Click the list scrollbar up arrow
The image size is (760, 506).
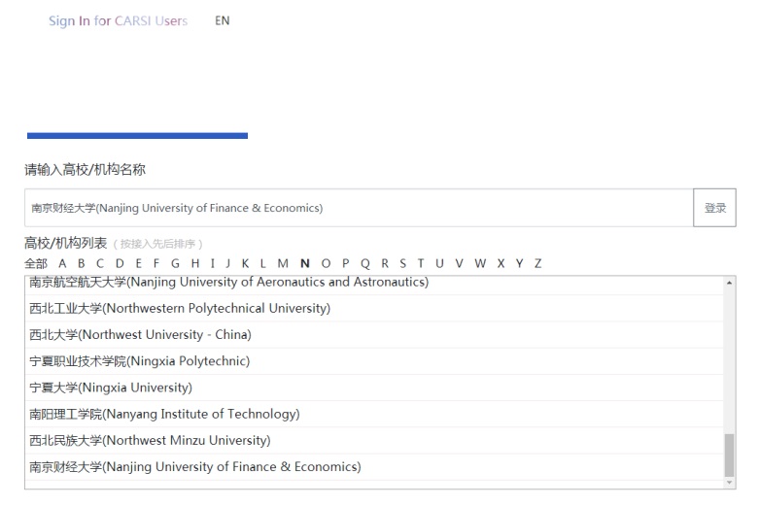[x=729, y=283]
